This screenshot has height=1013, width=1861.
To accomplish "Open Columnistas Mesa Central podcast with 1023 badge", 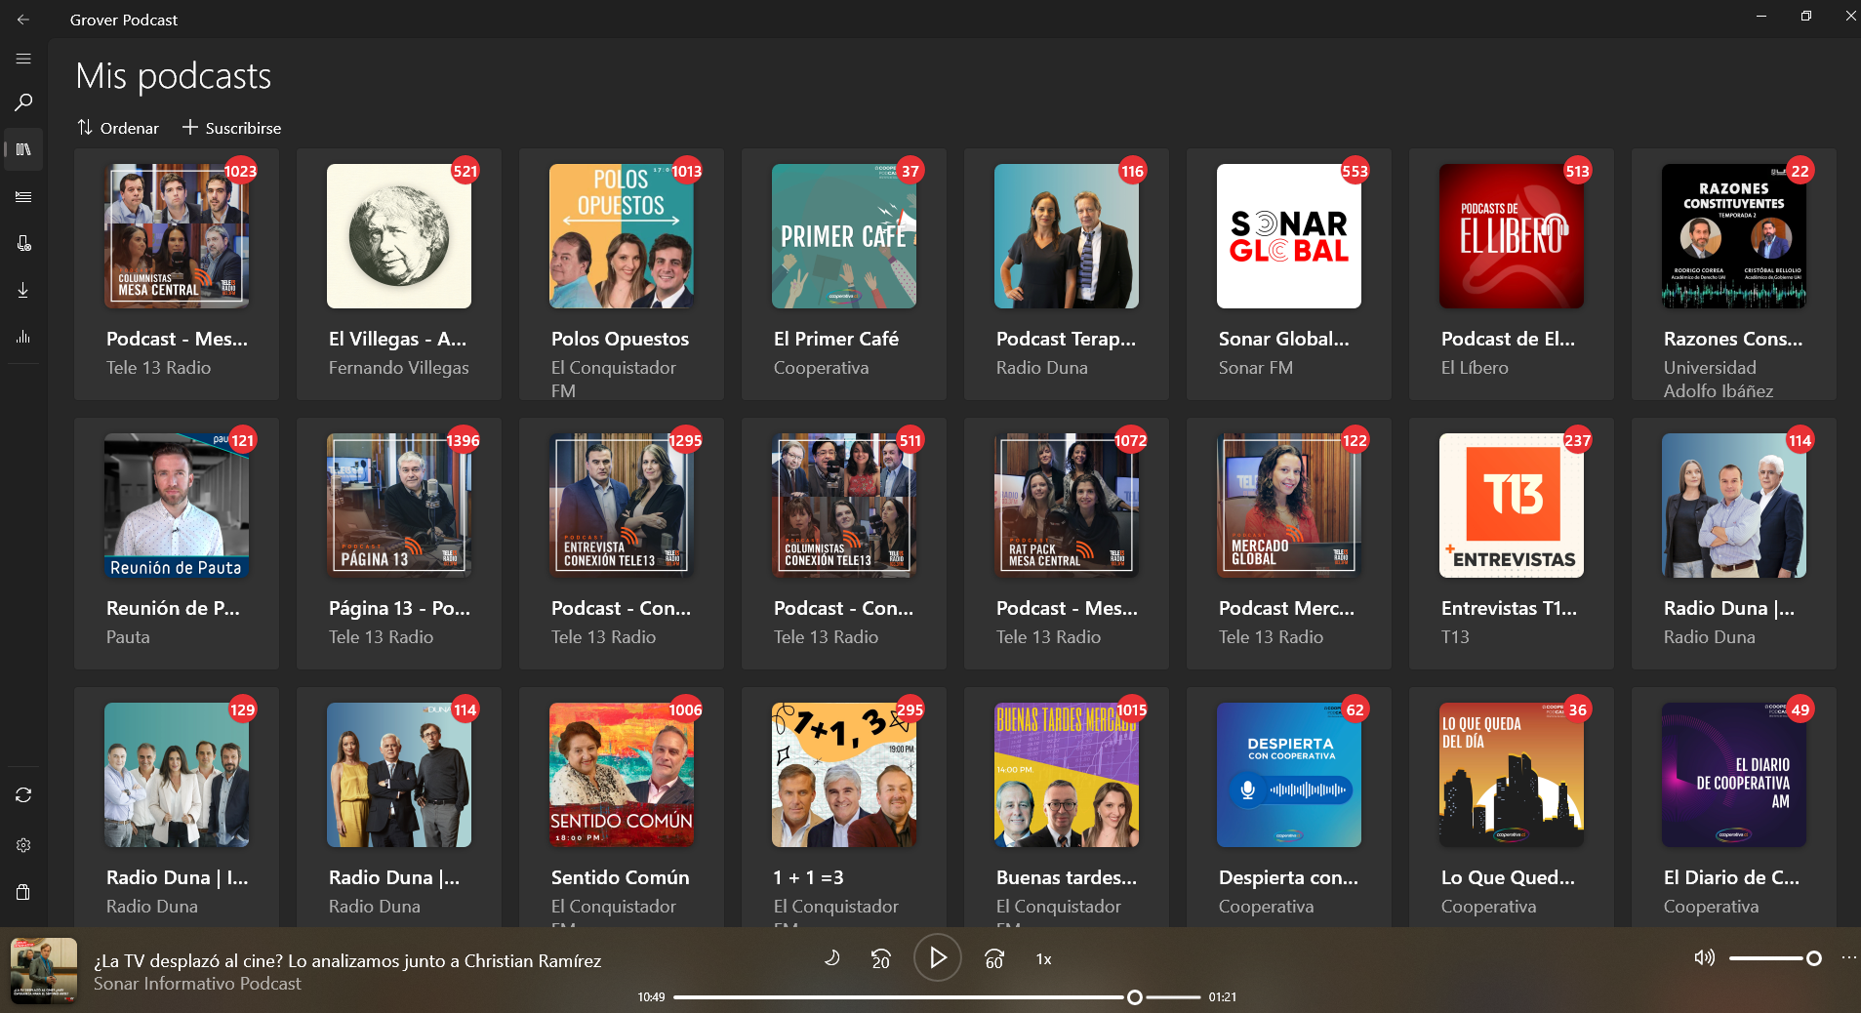I will [x=177, y=274].
